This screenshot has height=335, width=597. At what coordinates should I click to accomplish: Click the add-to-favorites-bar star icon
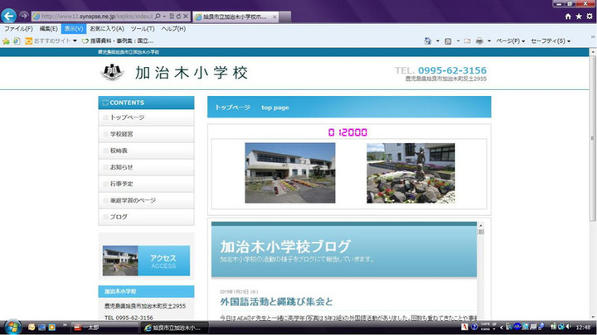pos(7,41)
